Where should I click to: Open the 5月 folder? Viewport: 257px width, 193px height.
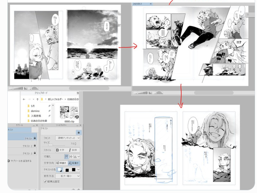(33, 106)
